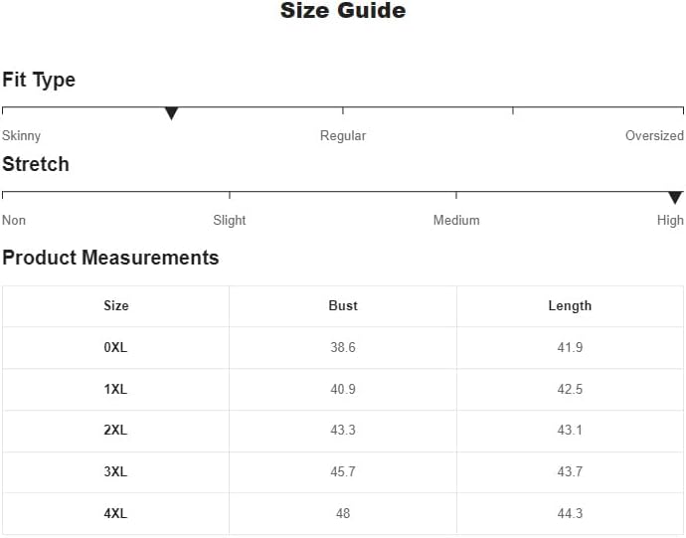Click the Length column header
Screen dimensions: 686x538
(570, 305)
